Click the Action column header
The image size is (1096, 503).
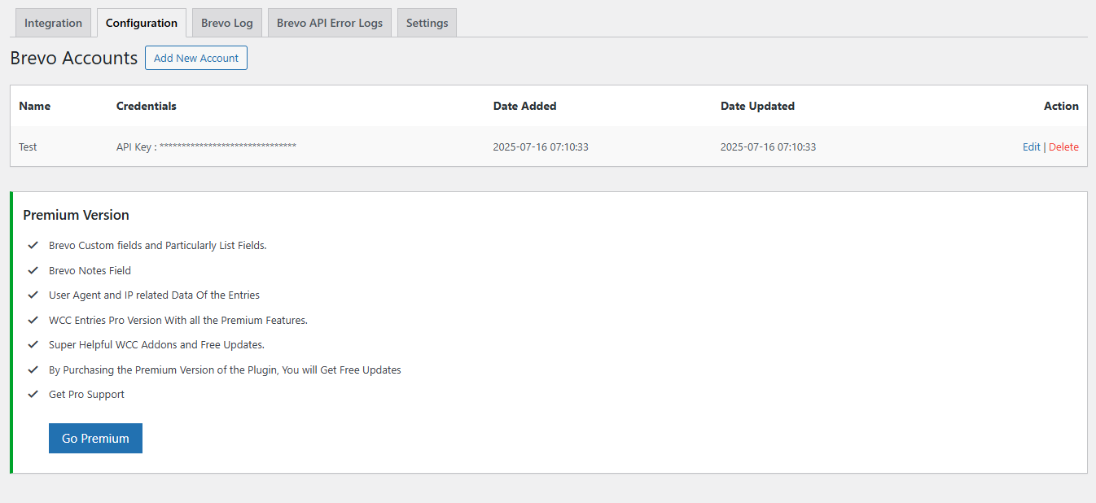click(x=1061, y=106)
